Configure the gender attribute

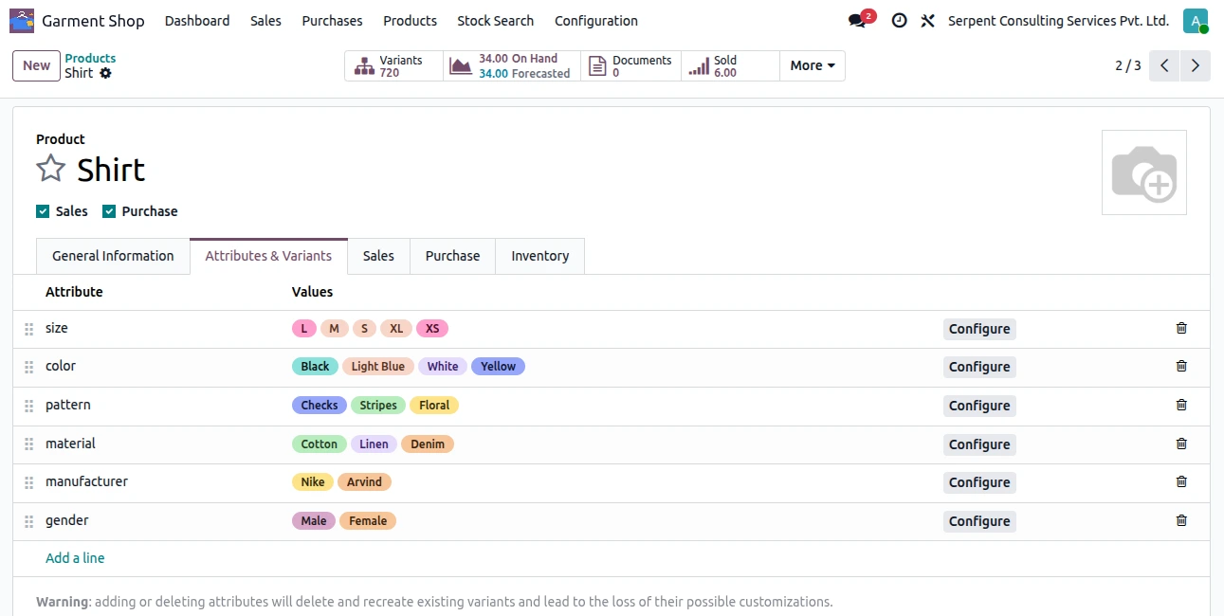979,521
